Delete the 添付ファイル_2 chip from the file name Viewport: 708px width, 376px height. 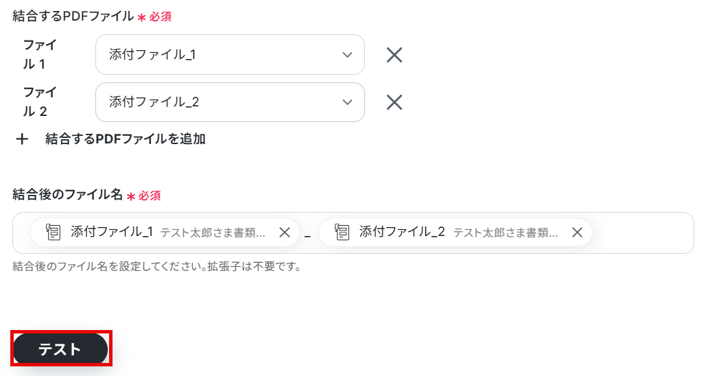click(577, 233)
